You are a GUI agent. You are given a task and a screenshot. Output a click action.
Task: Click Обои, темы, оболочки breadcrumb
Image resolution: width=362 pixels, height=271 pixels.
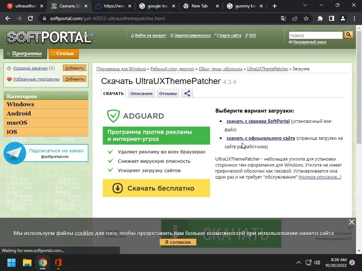coord(221,69)
